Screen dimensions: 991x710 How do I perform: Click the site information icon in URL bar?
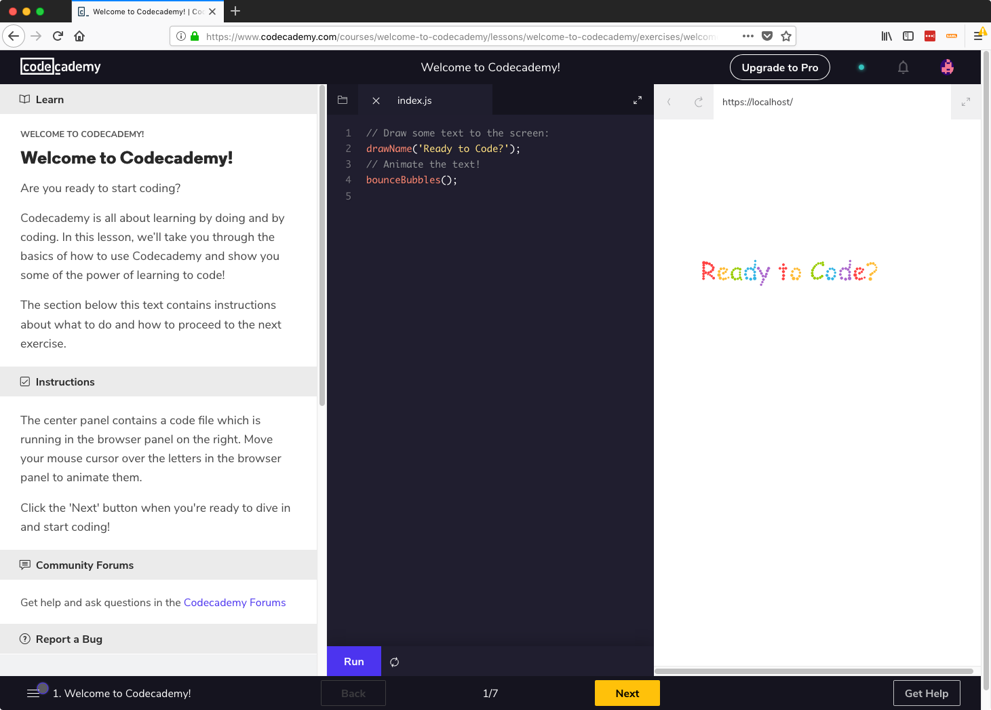181,36
